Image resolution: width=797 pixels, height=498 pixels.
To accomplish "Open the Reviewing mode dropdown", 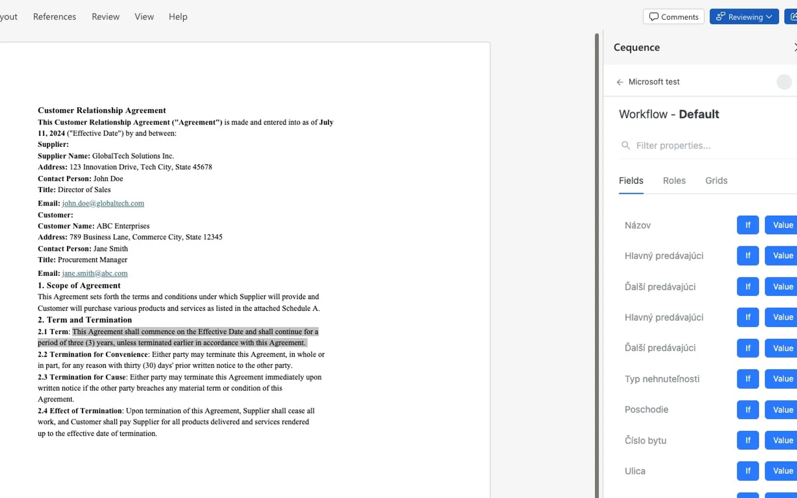I will point(744,16).
